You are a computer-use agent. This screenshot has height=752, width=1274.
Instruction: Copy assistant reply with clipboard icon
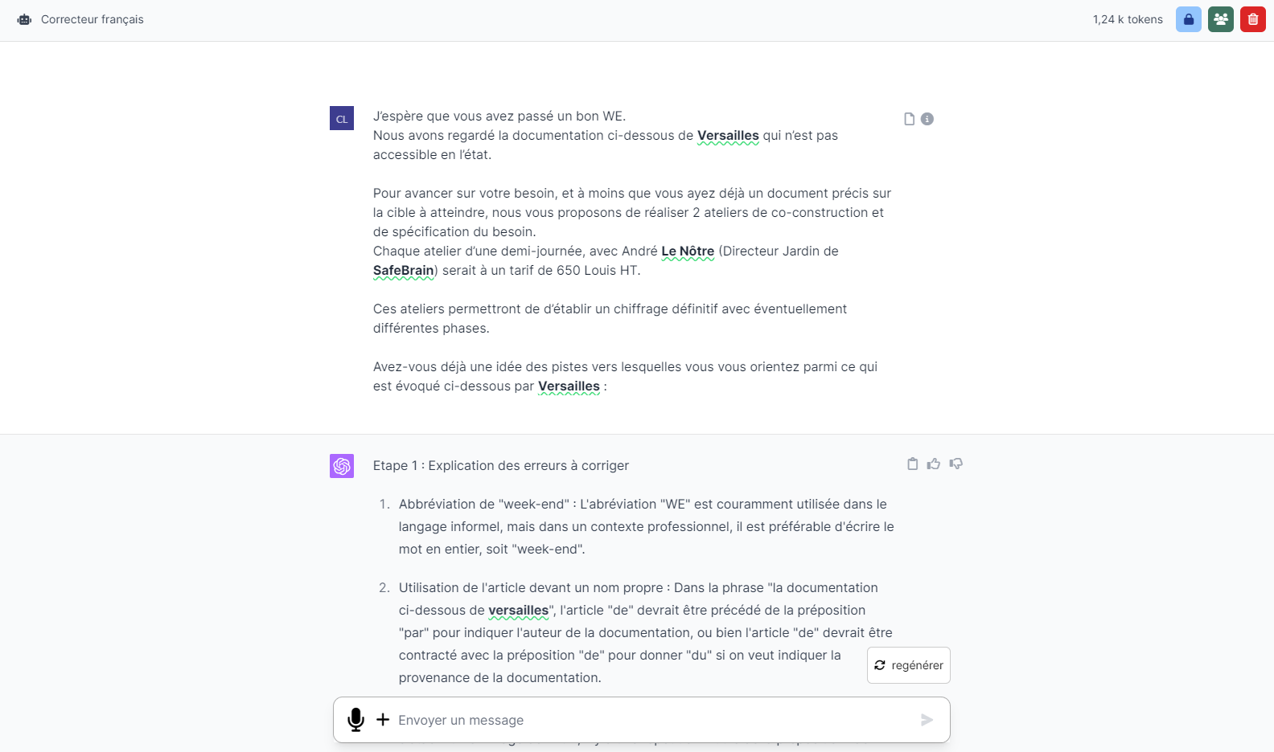912,464
